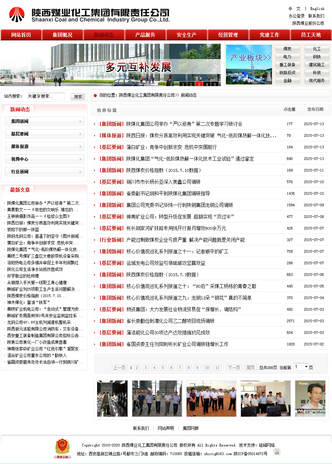Open the 安全生产 navigation tab
This screenshot has width=332, height=464.
coord(187,35)
